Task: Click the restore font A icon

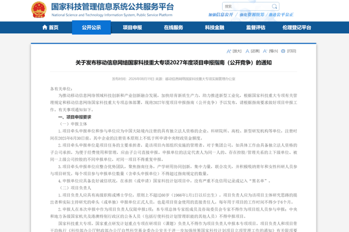Action: 247,51
